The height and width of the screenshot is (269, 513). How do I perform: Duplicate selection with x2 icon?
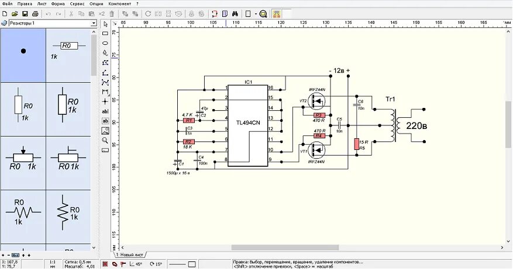[x=102, y=13]
